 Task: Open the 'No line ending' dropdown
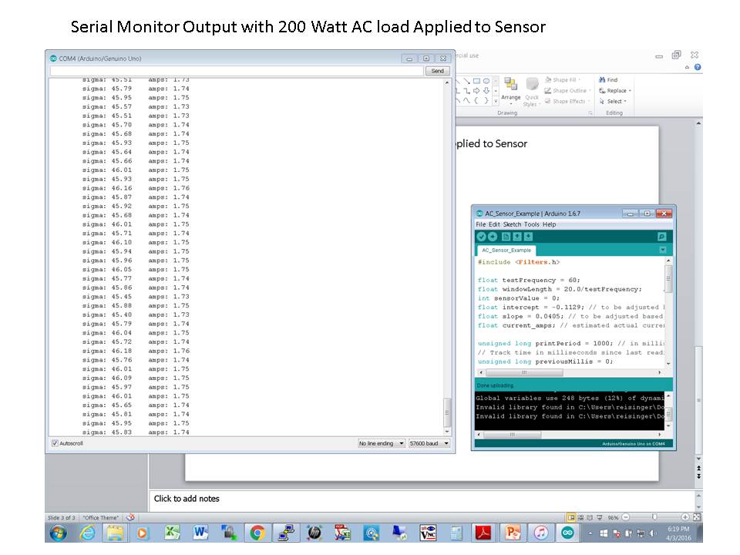click(382, 443)
